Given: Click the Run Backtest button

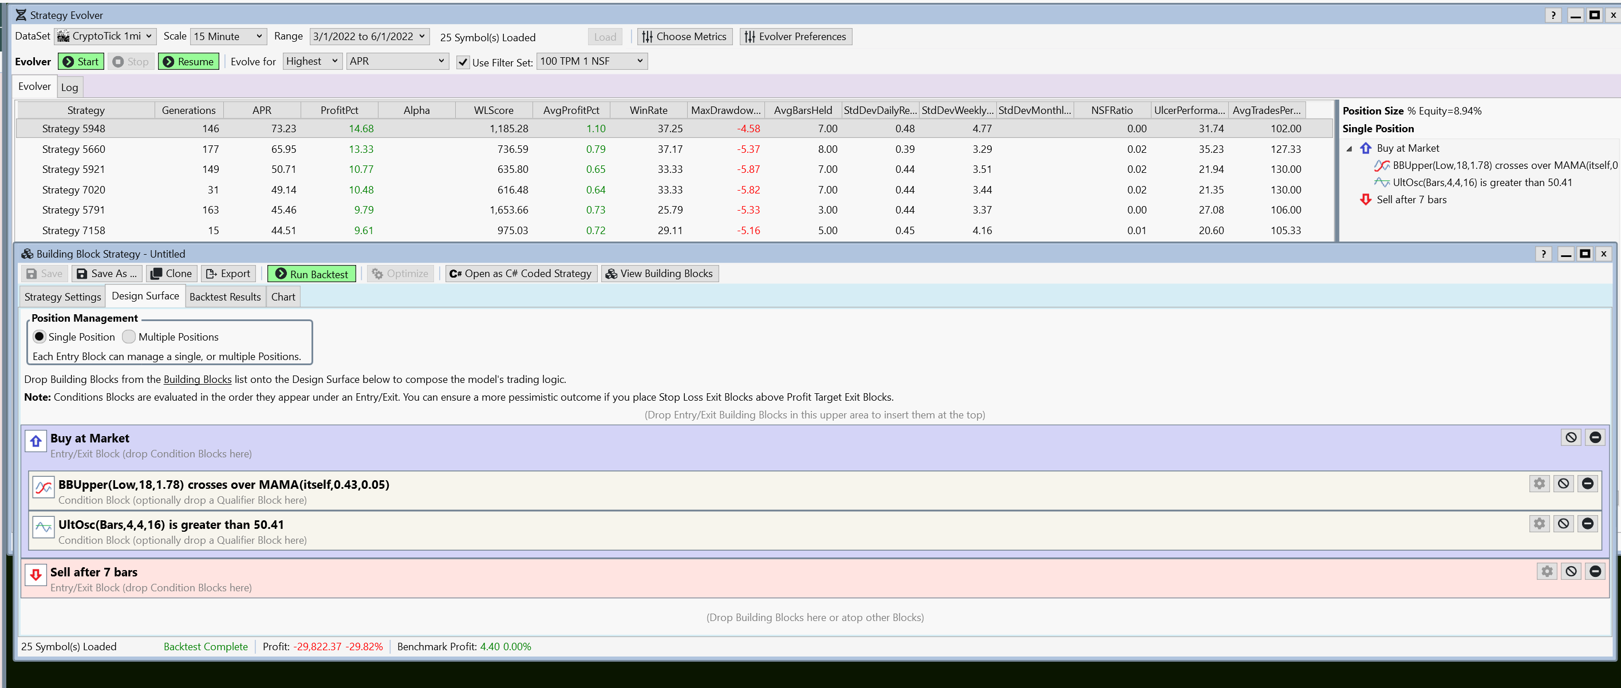Looking at the screenshot, I should (x=311, y=274).
